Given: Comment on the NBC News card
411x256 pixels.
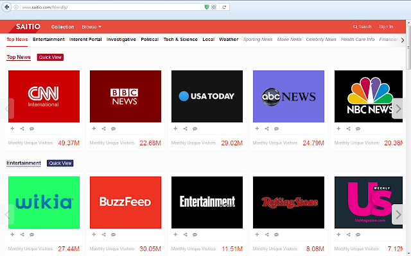Looking at the screenshot, I should tap(358, 129).
